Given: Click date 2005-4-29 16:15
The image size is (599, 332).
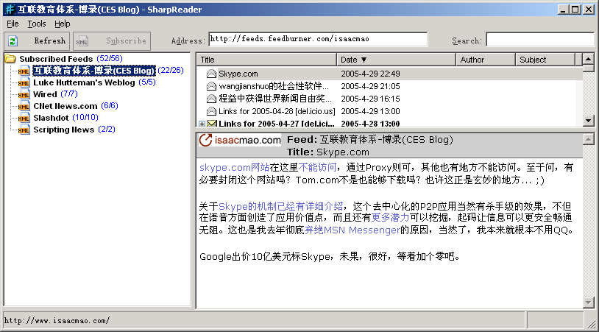Looking at the screenshot, I should tap(371, 99).
